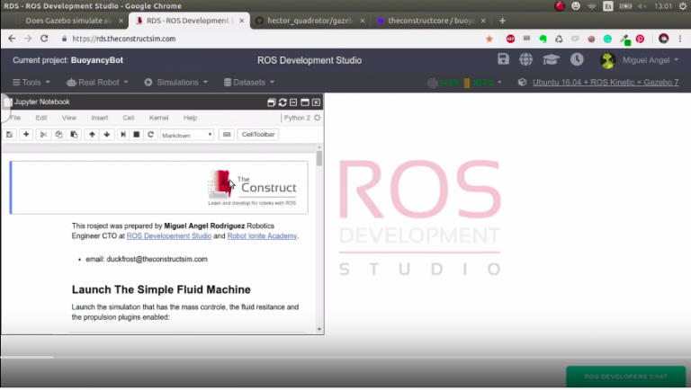The image size is (691, 390).
Task: Click the email duckfrost@theconstructsim.com text
Action: pyautogui.click(x=147, y=260)
